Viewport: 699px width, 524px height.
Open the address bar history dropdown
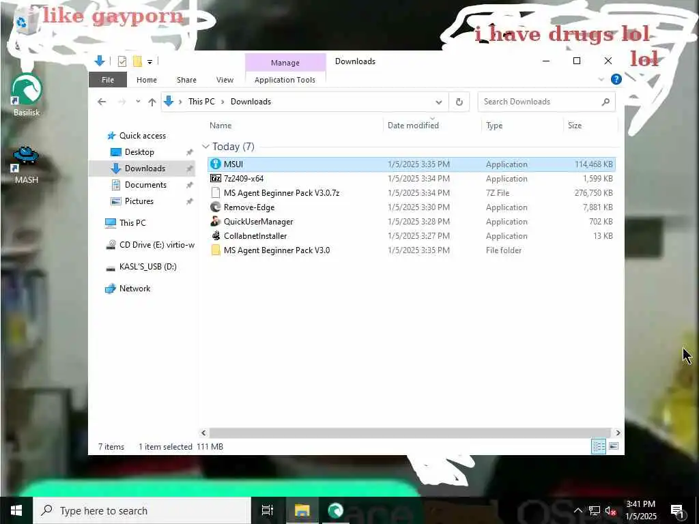tap(439, 102)
